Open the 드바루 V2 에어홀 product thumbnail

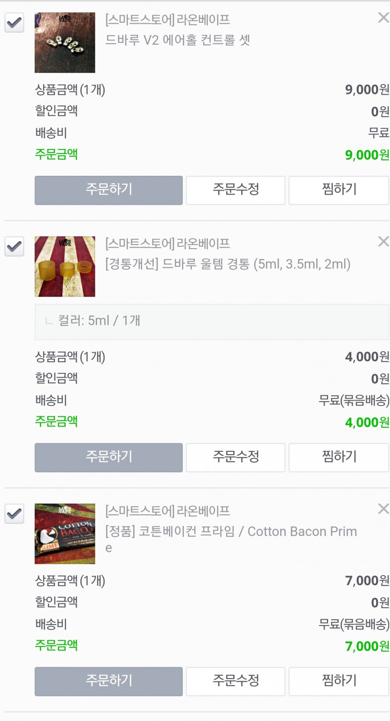65,43
